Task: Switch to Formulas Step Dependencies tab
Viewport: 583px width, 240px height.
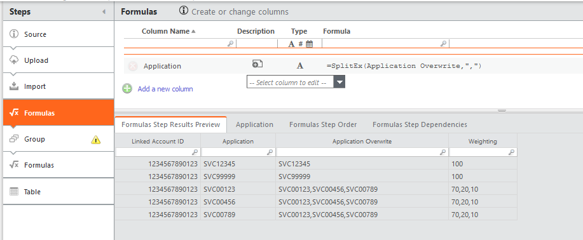Action: click(x=420, y=124)
